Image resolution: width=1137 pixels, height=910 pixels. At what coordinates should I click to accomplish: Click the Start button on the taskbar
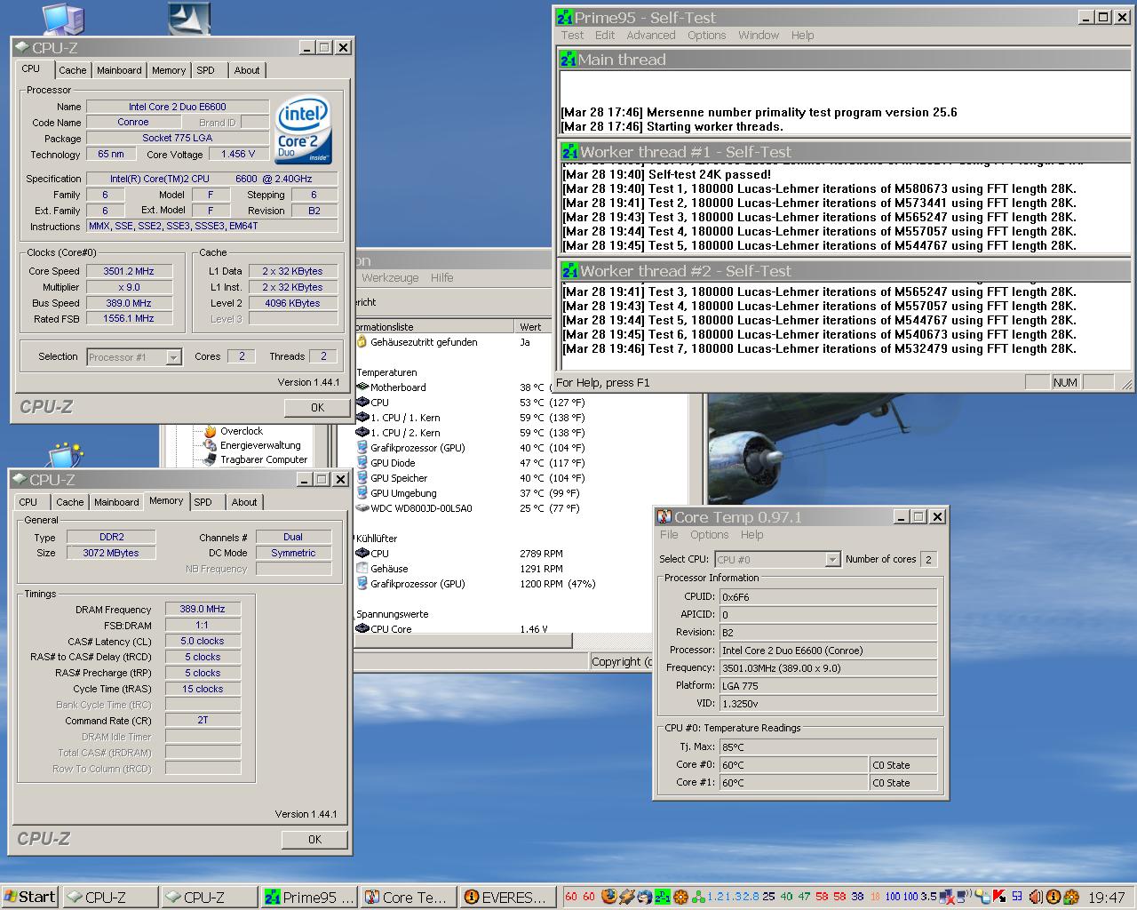(29, 897)
